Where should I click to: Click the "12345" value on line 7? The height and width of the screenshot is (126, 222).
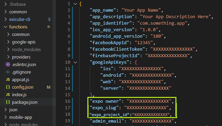click(x=144, y=43)
